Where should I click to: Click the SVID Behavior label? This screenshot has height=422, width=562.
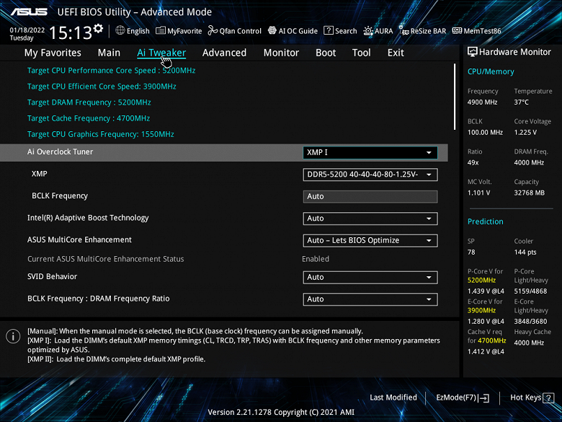click(53, 277)
